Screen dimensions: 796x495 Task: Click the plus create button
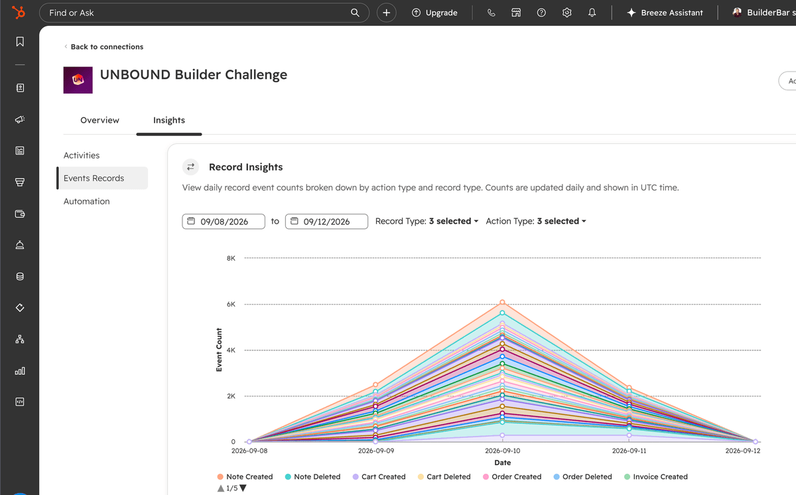[x=386, y=13]
